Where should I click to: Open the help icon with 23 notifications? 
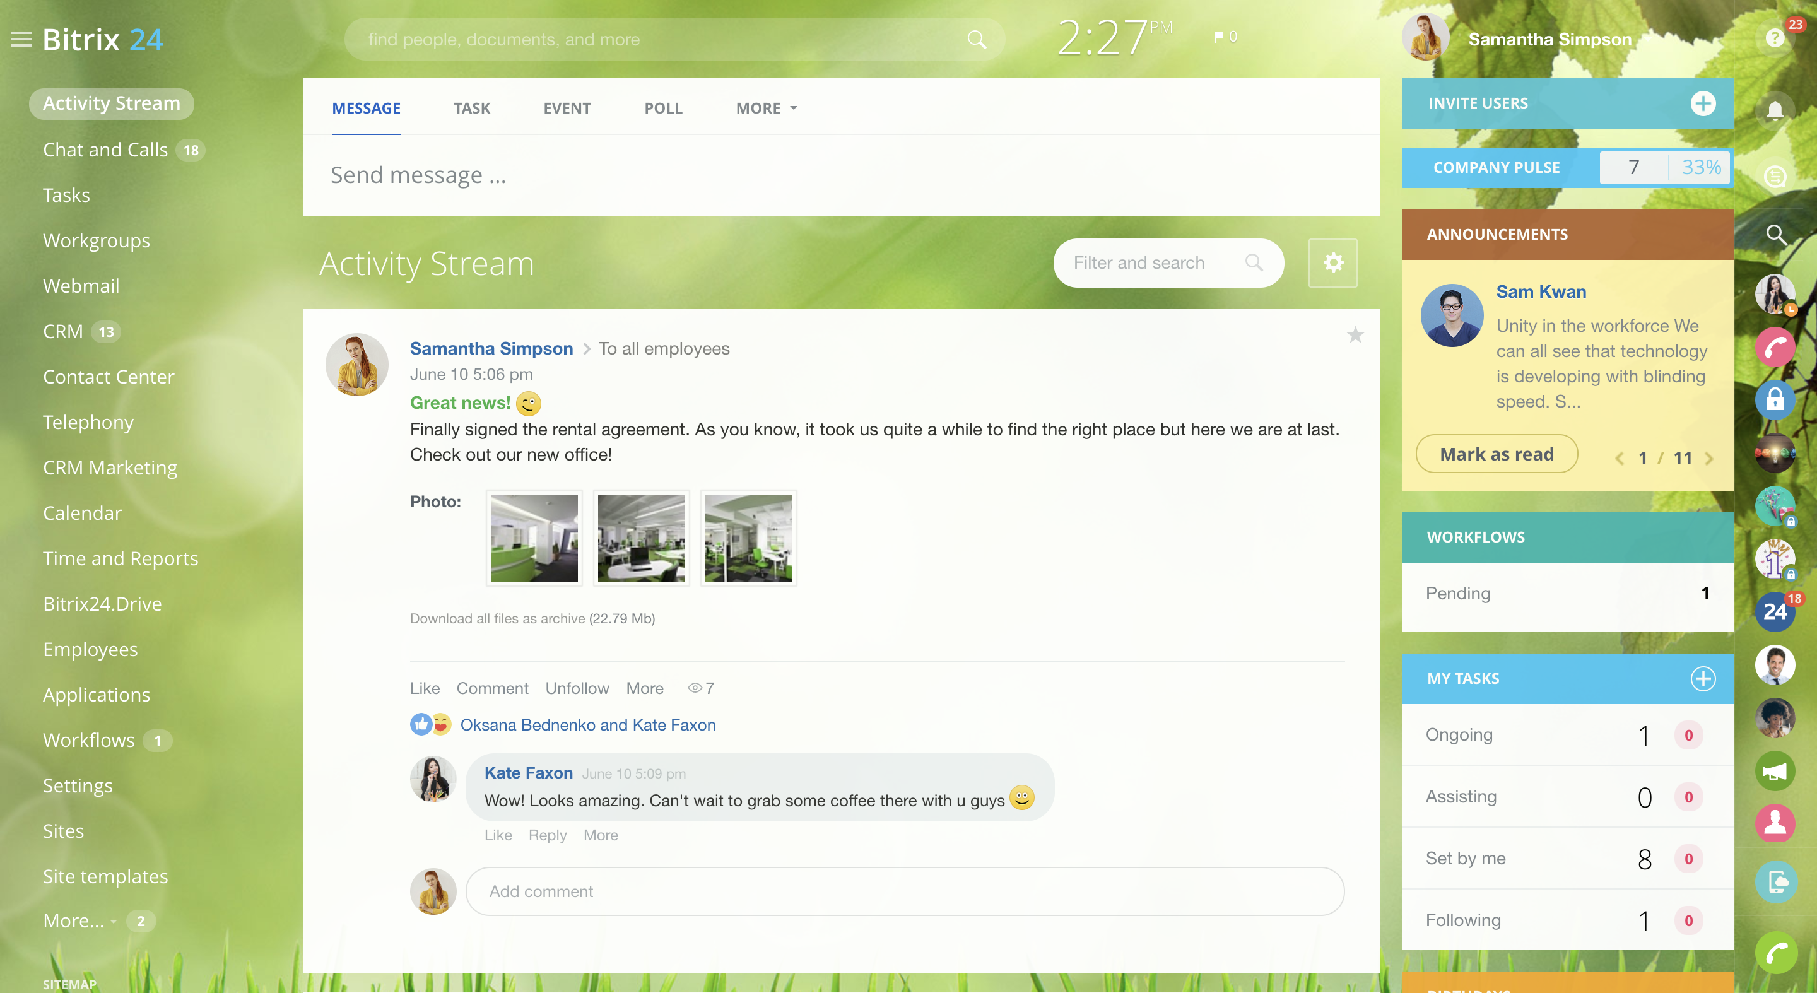point(1776,38)
